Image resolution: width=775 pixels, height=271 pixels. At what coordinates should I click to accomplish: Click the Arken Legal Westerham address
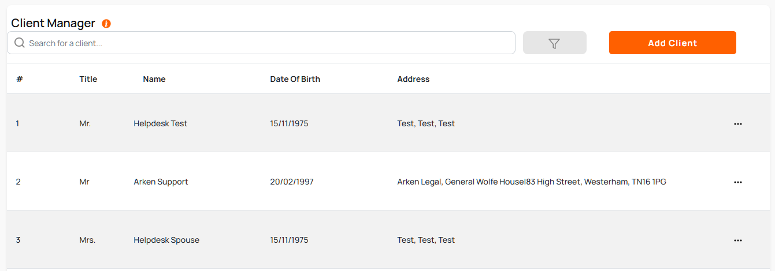(531, 182)
